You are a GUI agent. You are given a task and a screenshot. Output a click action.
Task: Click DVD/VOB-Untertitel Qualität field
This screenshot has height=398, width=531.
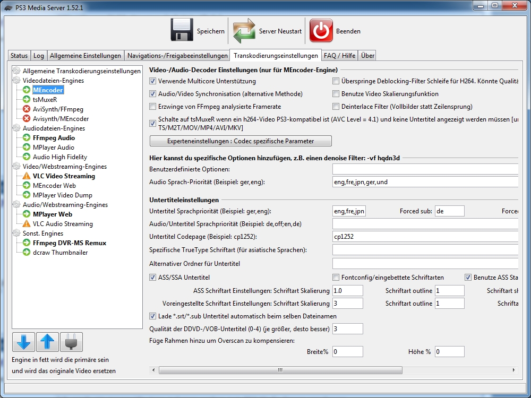(x=348, y=329)
